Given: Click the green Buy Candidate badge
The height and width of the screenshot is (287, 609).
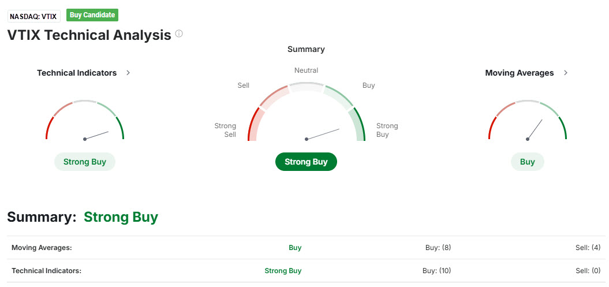Looking at the screenshot, I should 92,15.
